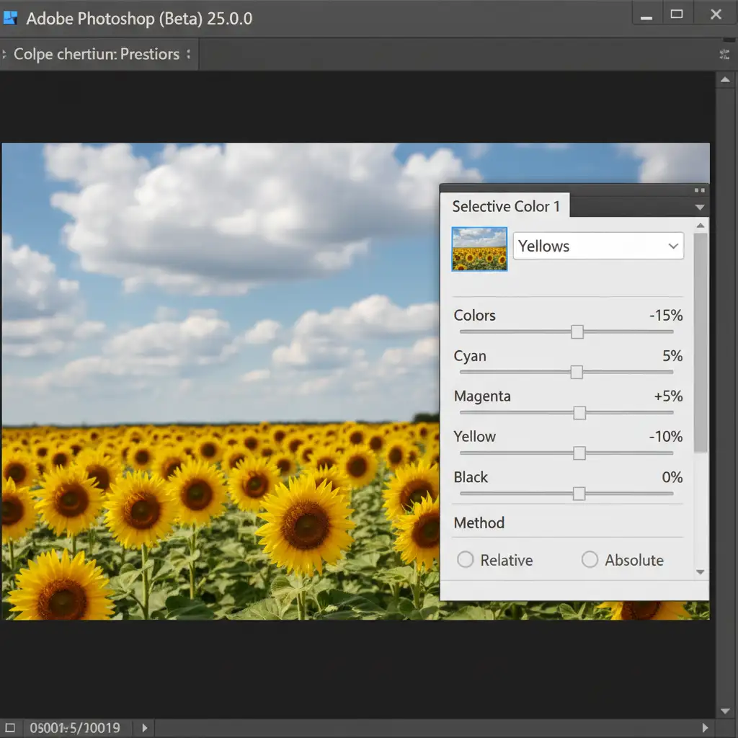Click the status bar arrow beside 05001:5/10019
This screenshot has width=738, height=738.
tap(144, 728)
